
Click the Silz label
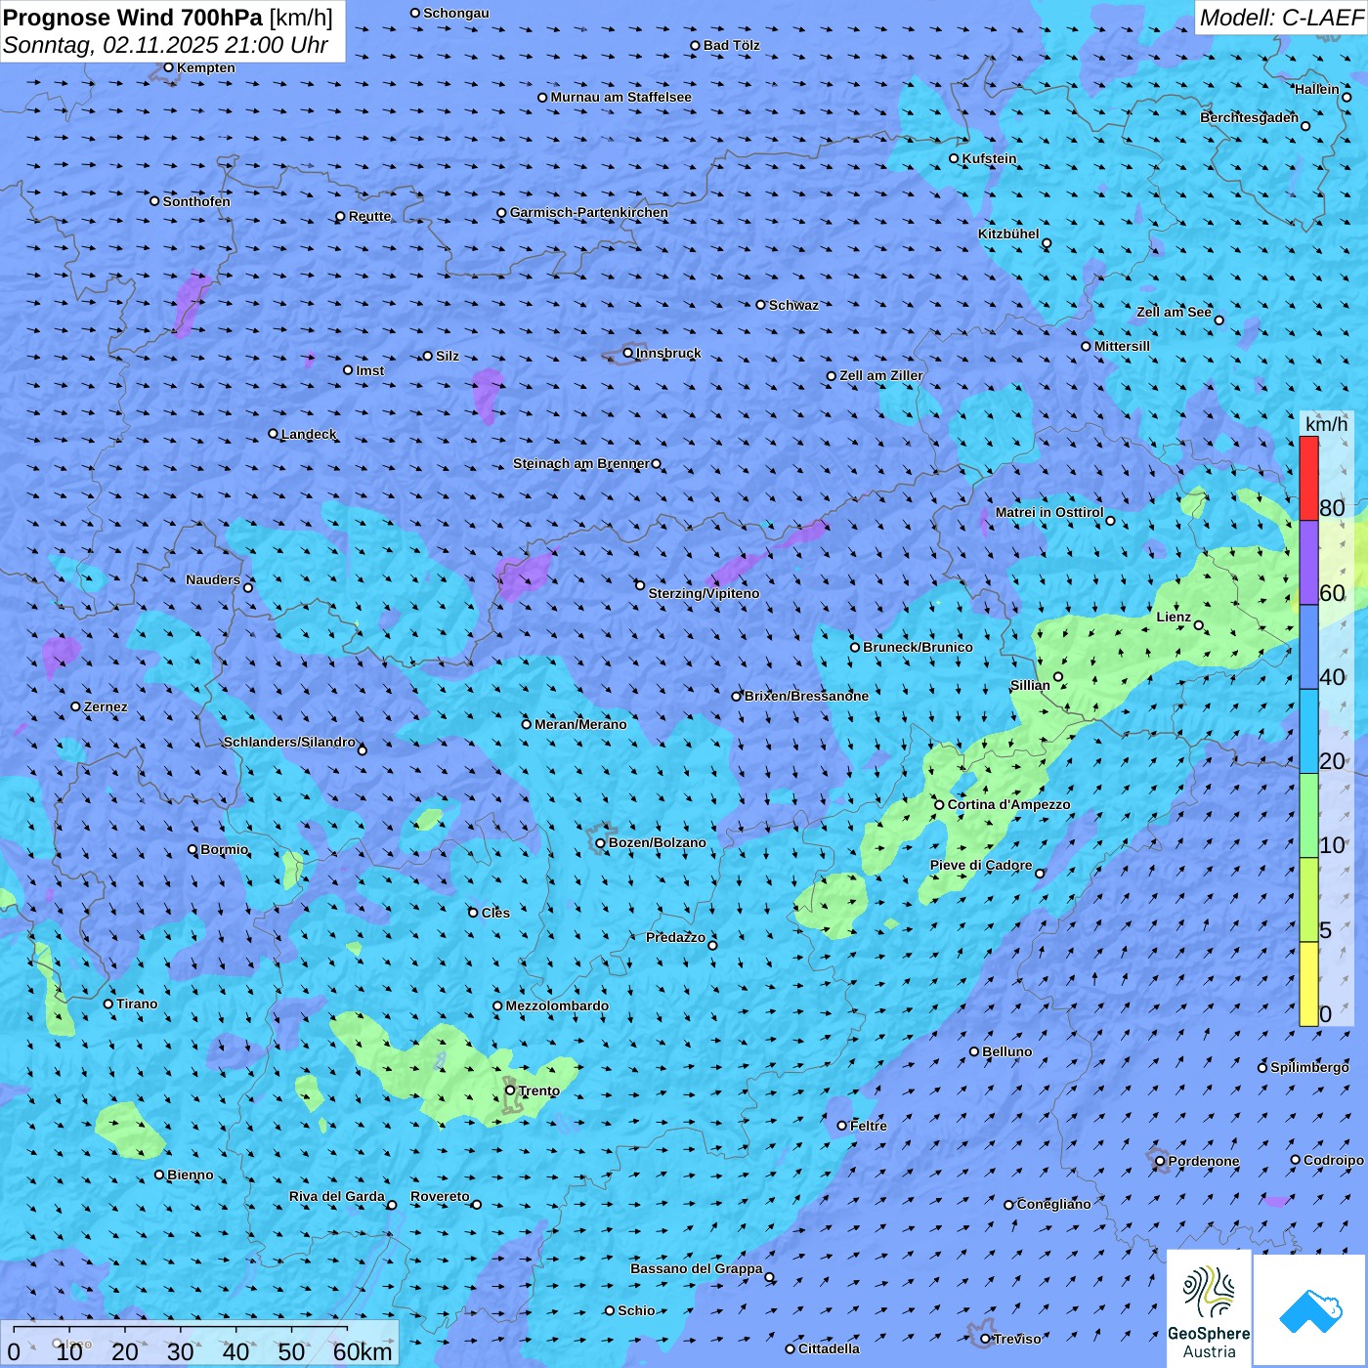[448, 356]
